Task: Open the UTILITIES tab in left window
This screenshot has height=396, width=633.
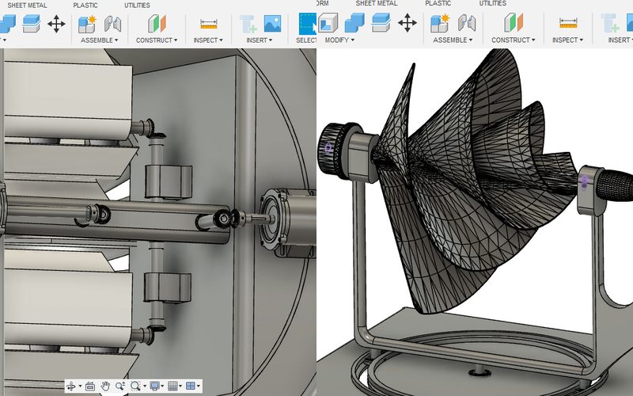Action: [x=137, y=6]
